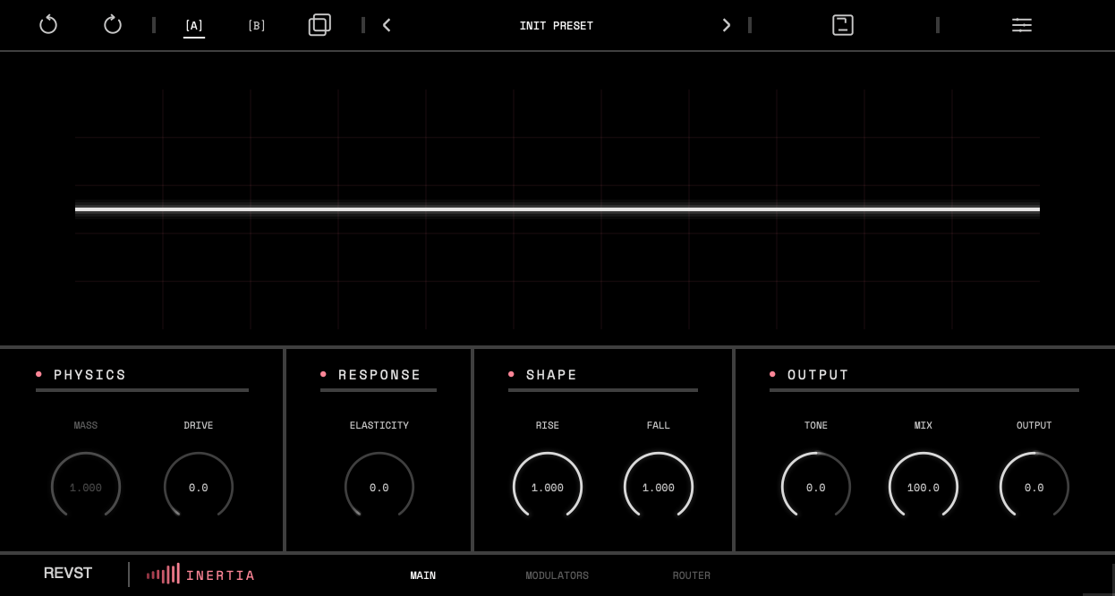Click the ELASTICITY label
The image size is (1115, 596).
pyautogui.click(x=379, y=426)
